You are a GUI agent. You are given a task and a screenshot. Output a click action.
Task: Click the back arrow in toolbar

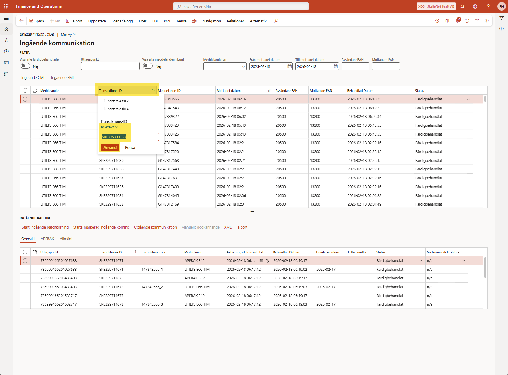click(21, 21)
